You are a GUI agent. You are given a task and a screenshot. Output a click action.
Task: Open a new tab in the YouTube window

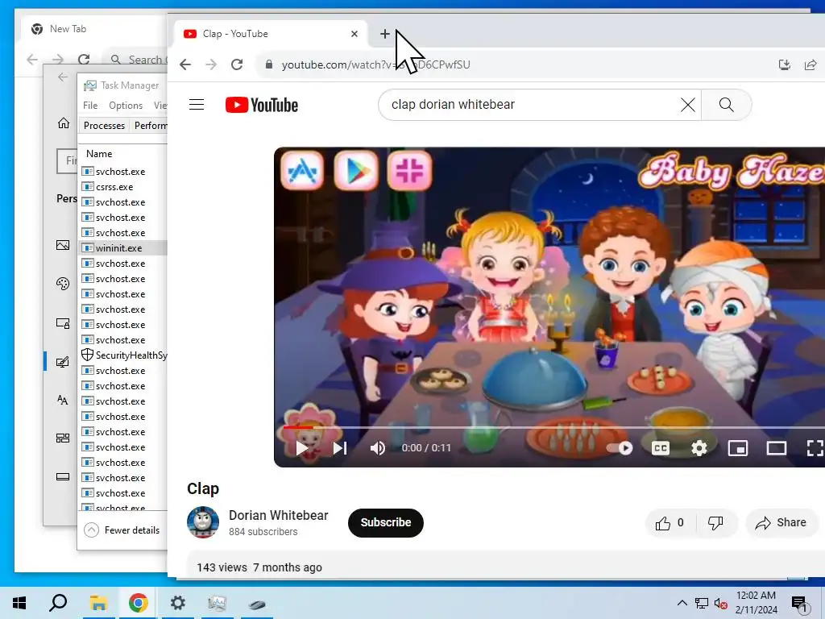click(384, 34)
